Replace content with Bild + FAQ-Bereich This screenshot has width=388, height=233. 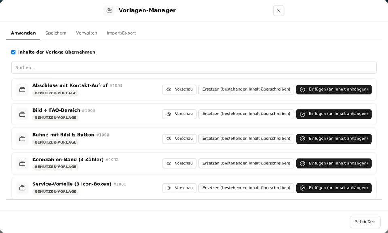click(x=246, y=114)
